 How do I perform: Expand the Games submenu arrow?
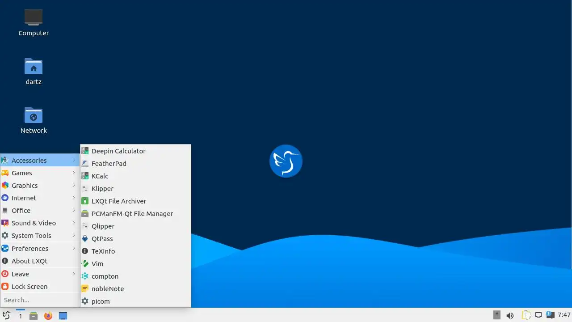coord(74,173)
